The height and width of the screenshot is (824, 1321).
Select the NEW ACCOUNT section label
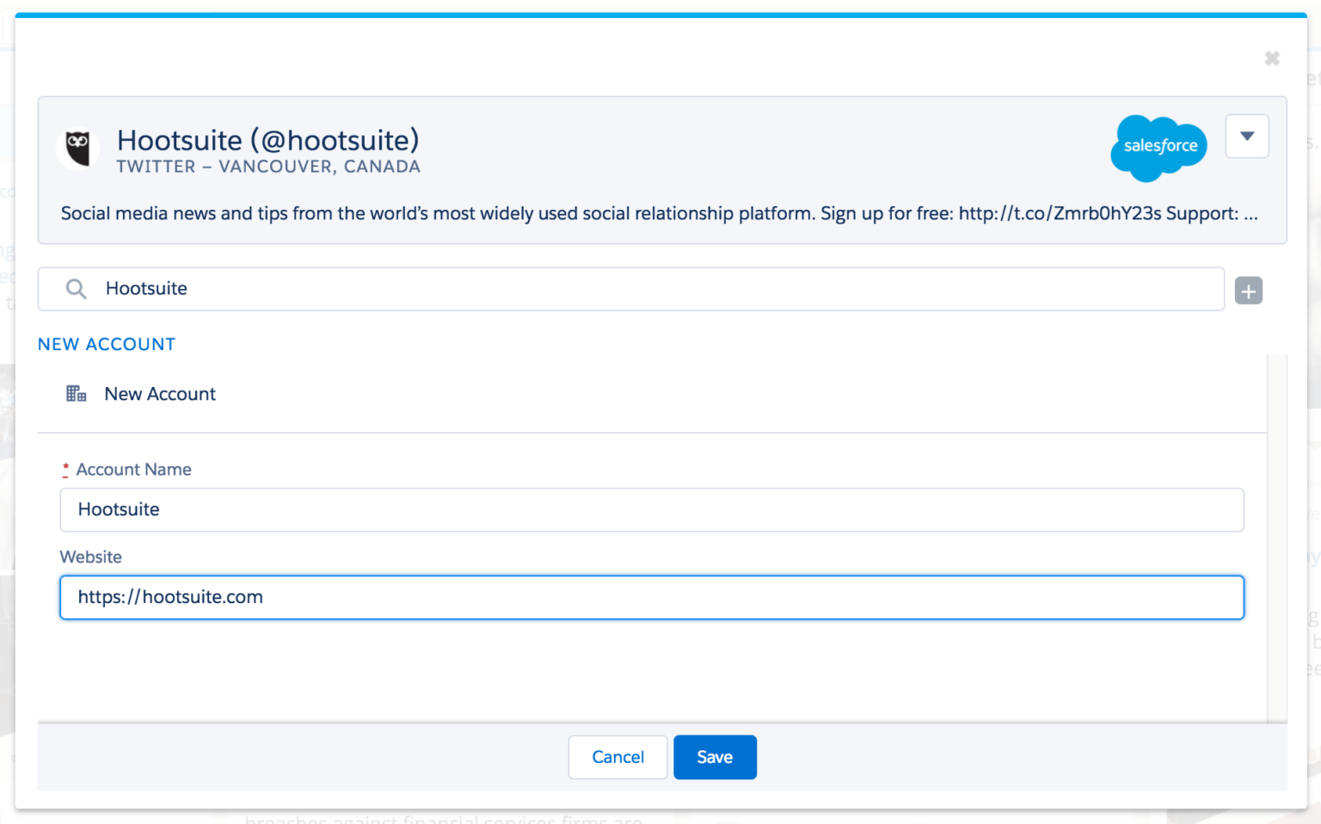(106, 344)
